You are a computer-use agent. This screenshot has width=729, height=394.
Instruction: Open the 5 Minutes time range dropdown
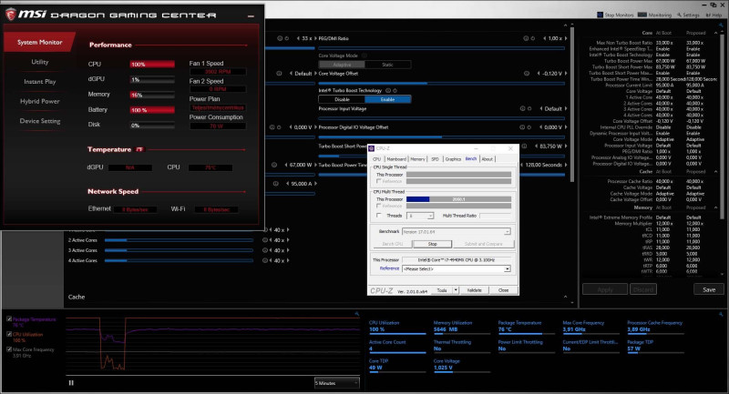pos(336,383)
